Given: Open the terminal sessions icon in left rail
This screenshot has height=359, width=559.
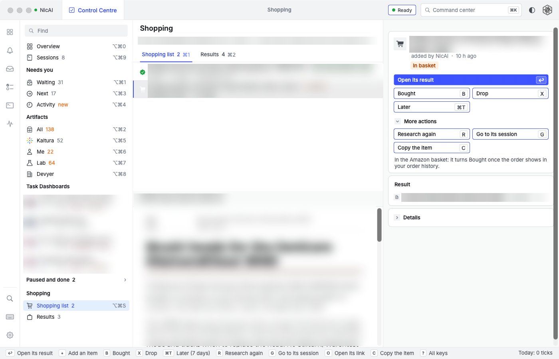Looking at the screenshot, I should pos(10,105).
